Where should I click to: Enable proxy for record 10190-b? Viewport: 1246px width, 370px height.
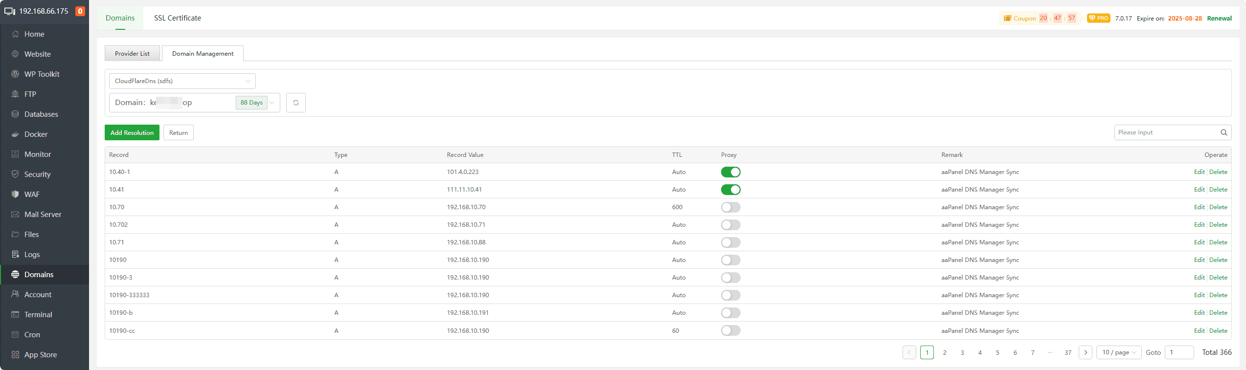tap(731, 313)
